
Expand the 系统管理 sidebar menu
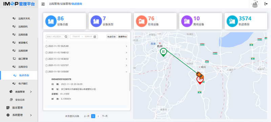coord(19,115)
